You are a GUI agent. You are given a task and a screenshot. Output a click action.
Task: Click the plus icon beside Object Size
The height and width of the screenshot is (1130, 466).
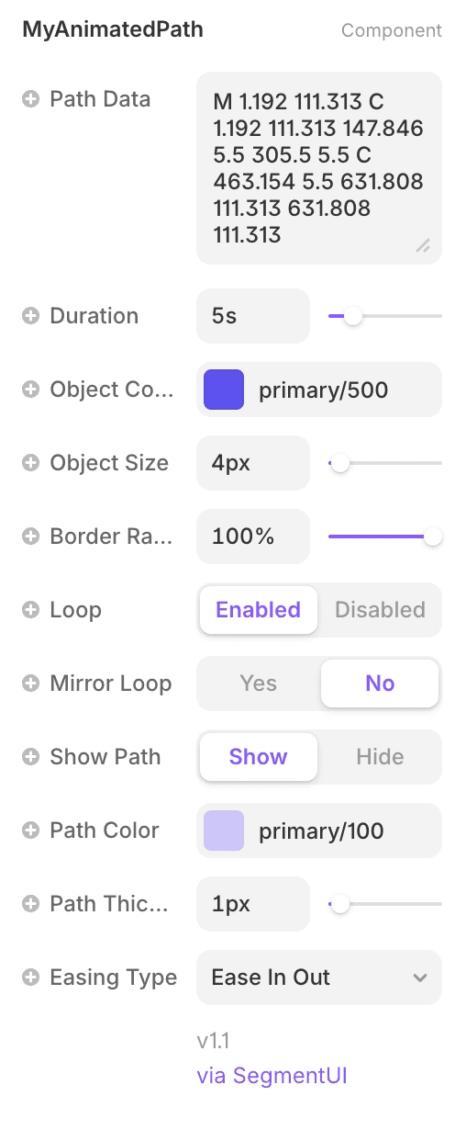(x=31, y=463)
